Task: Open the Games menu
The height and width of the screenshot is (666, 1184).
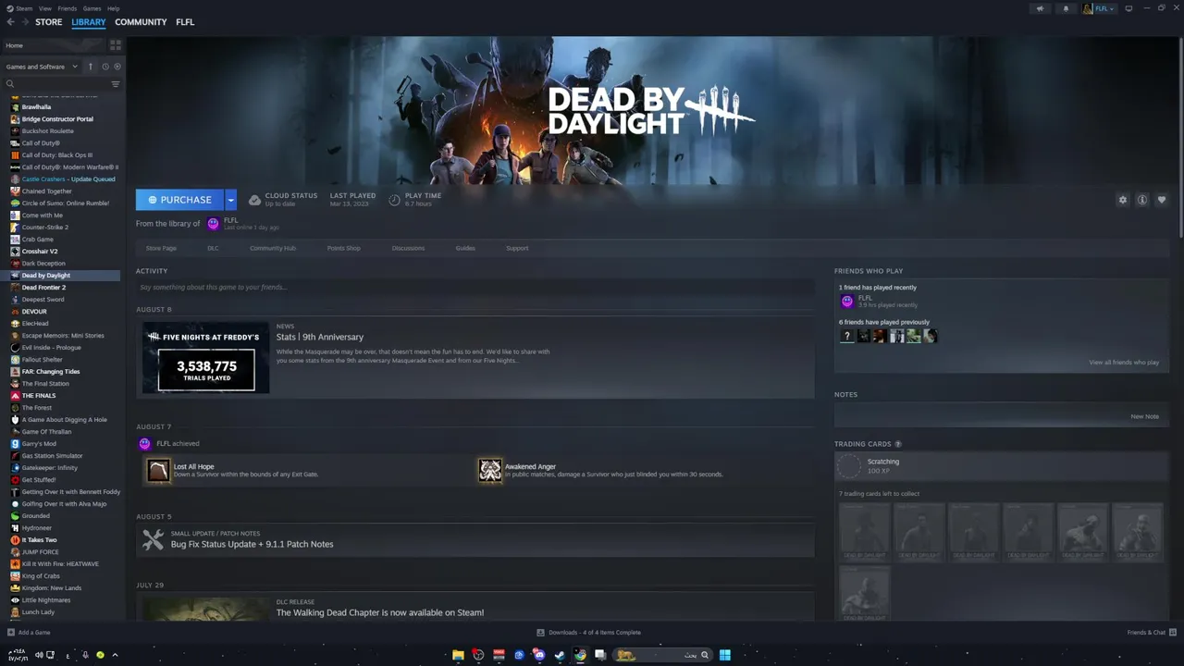Action: point(92,8)
